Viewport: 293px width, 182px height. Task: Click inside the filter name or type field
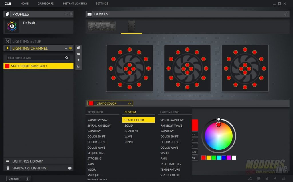point(38,58)
